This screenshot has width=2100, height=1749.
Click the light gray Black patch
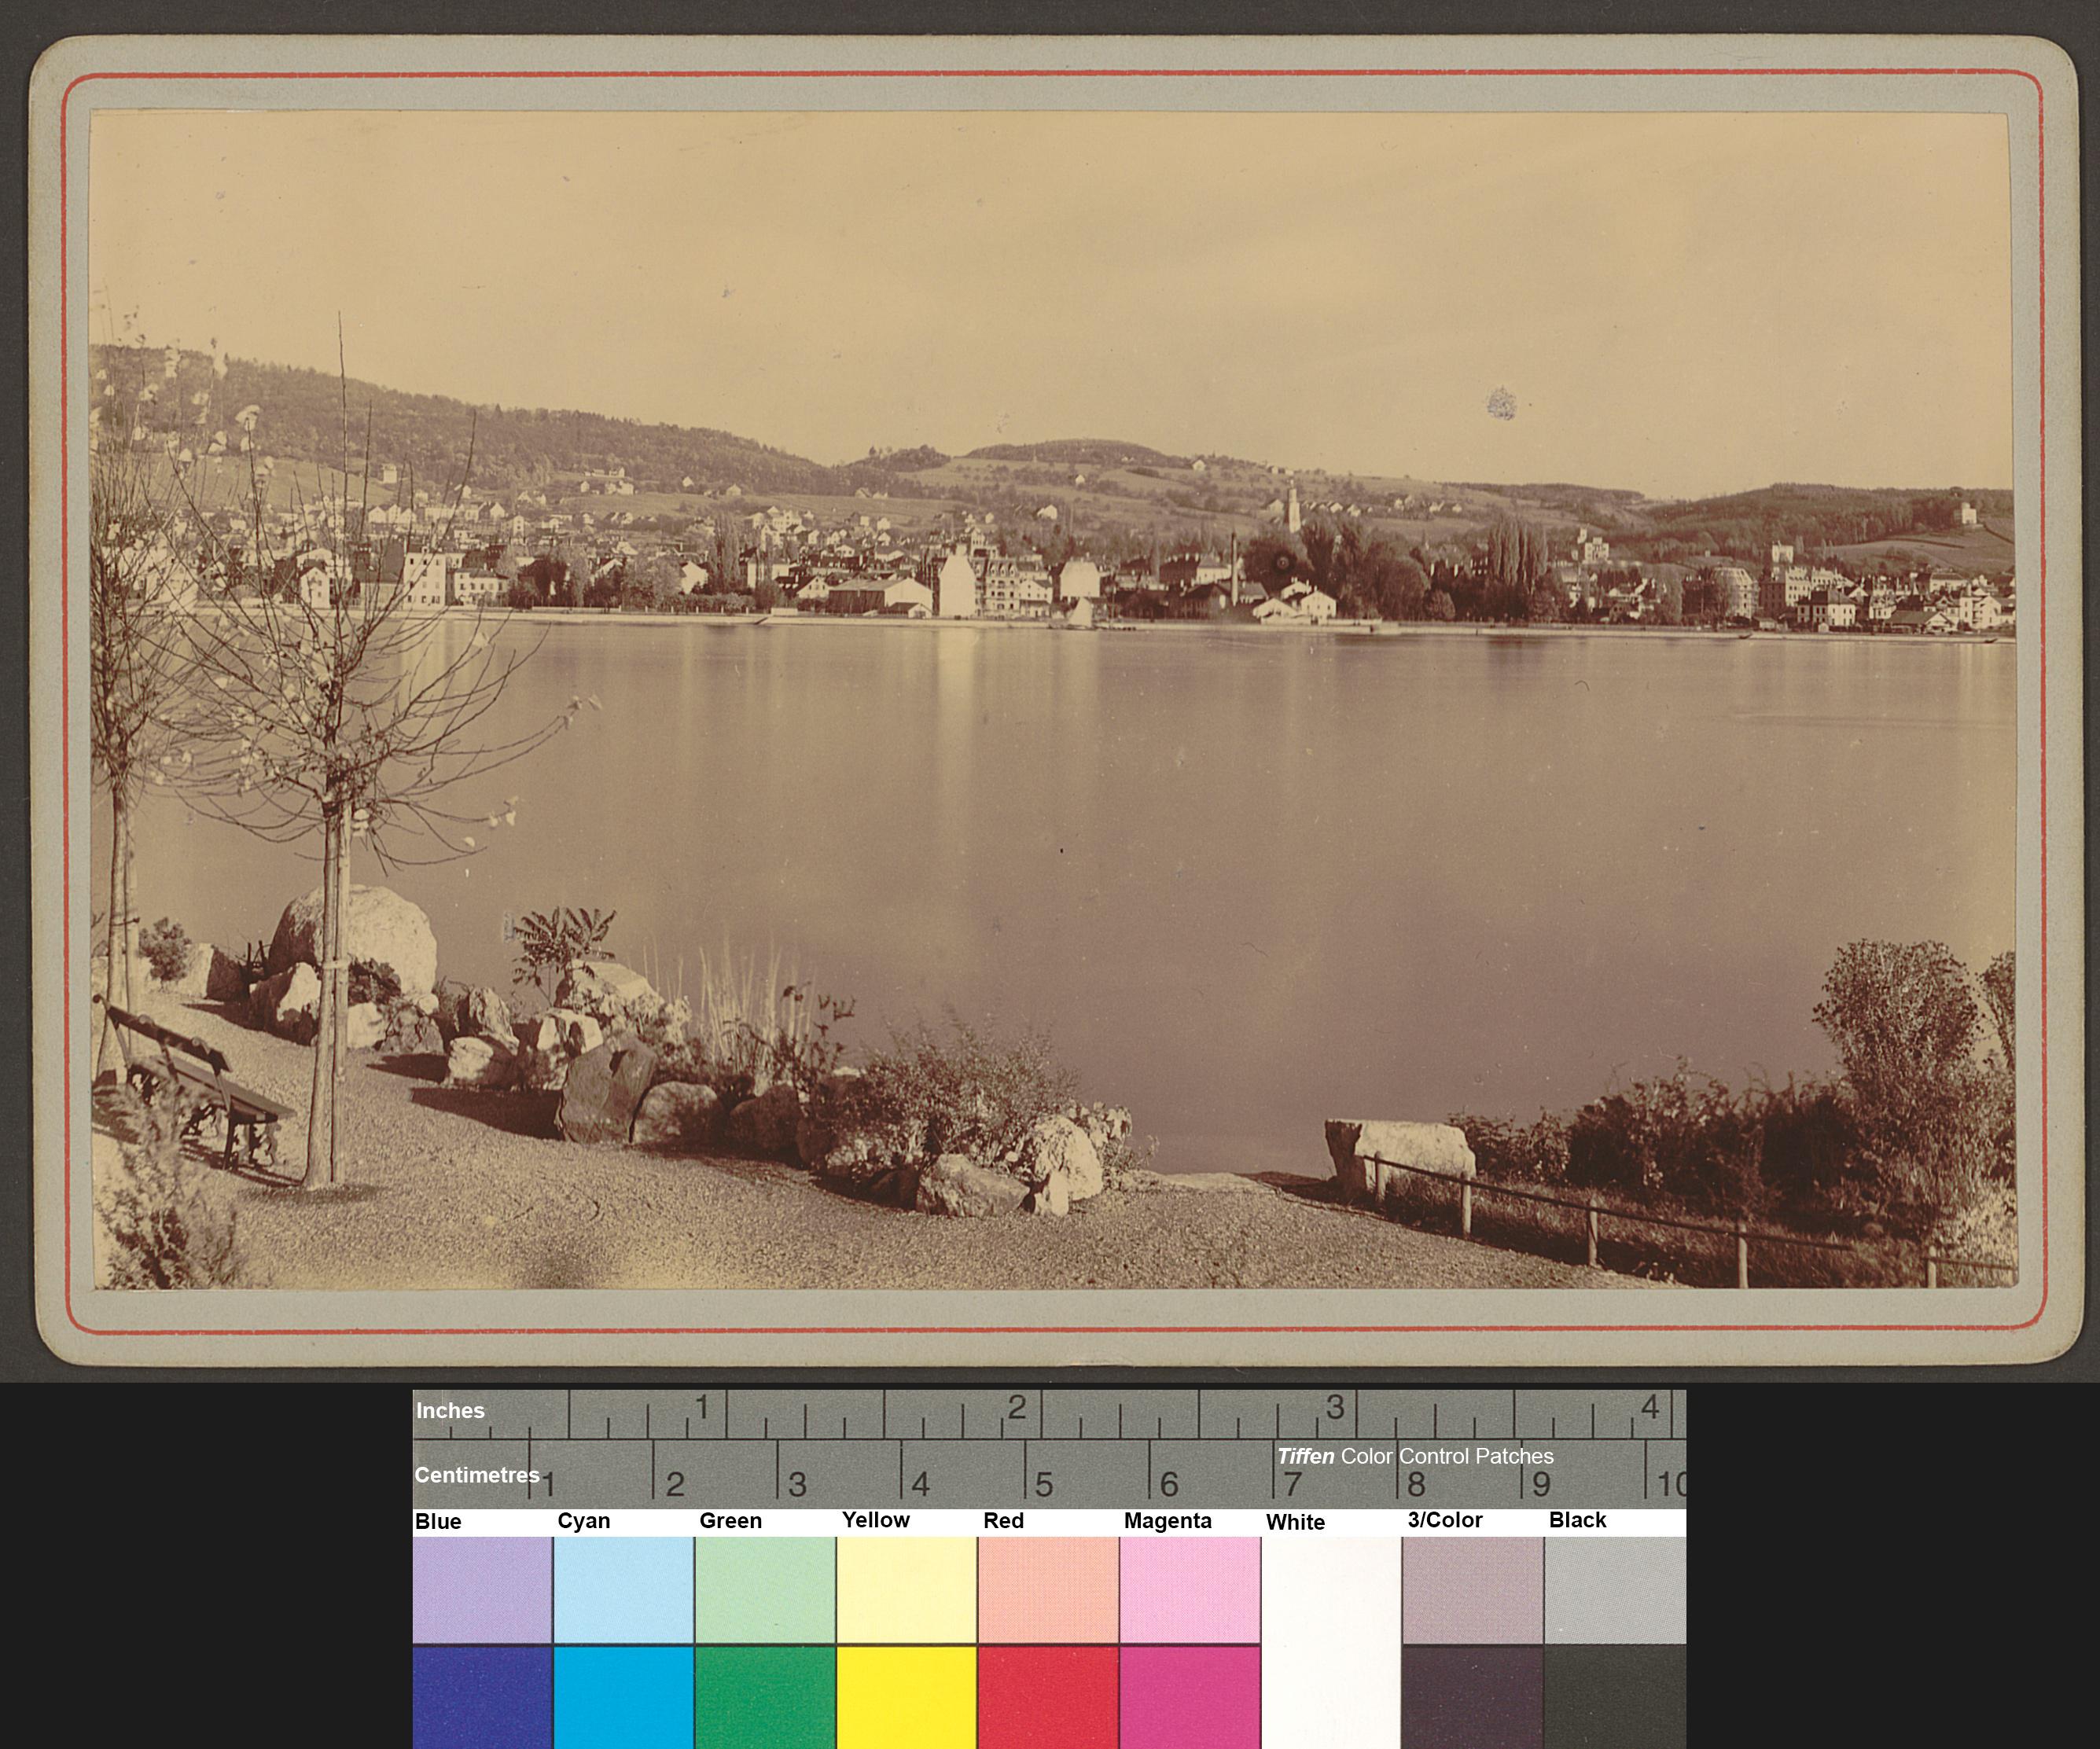(1615, 1589)
